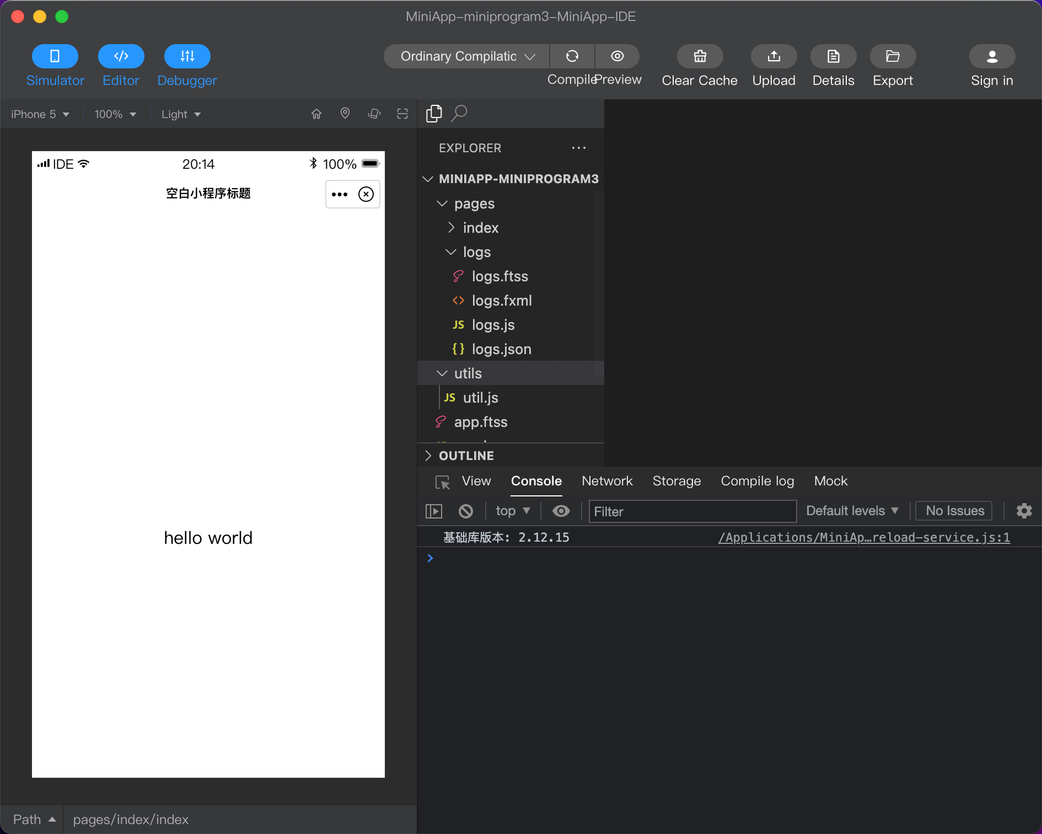Close the mini program with the circle X
Image resolution: width=1042 pixels, height=834 pixels.
(x=366, y=194)
